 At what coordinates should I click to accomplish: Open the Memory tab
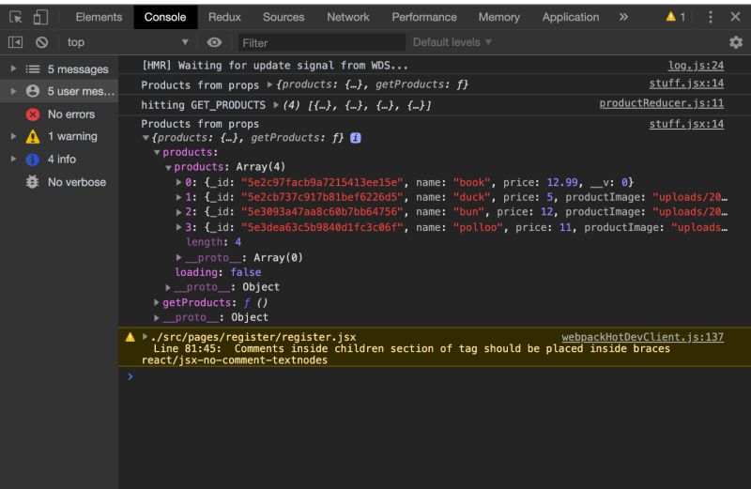click(x=499, y=17)
